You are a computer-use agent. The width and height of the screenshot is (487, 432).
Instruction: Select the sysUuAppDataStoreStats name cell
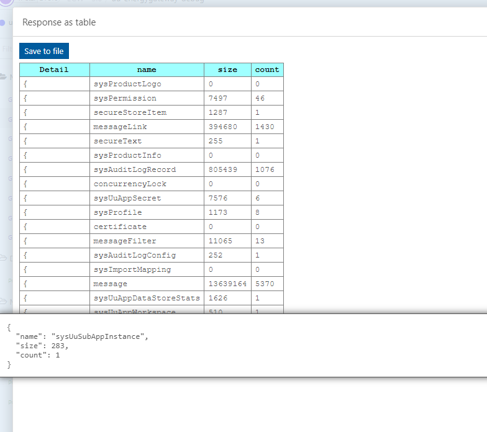coord(147,298)
